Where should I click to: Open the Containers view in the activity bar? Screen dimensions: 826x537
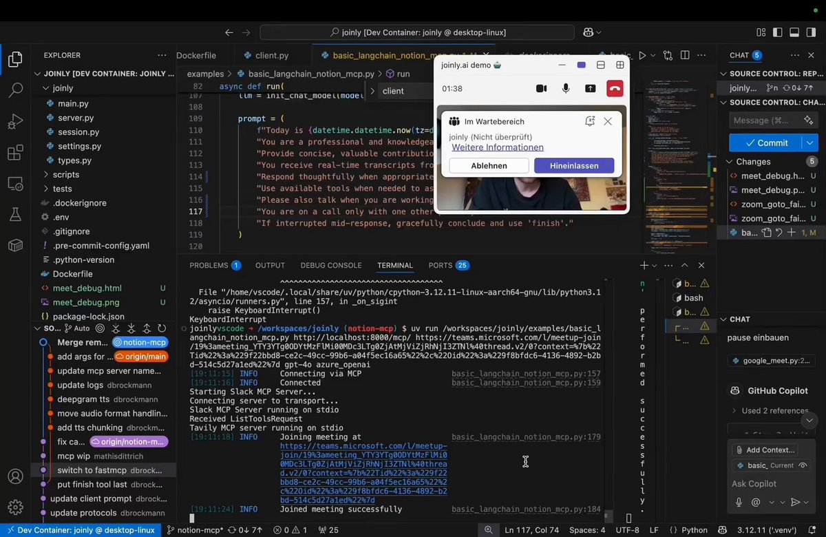(15, 245)
